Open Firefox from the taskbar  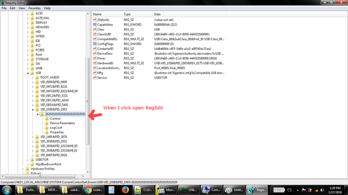[125, 190]
